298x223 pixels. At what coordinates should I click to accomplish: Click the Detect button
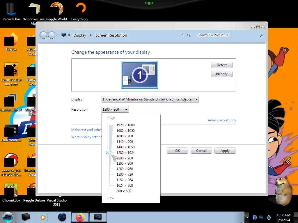221,65
